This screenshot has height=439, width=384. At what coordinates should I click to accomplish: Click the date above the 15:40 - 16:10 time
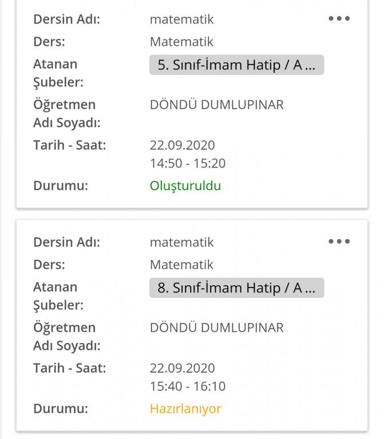pyautogui.click(x=182, y=368)
